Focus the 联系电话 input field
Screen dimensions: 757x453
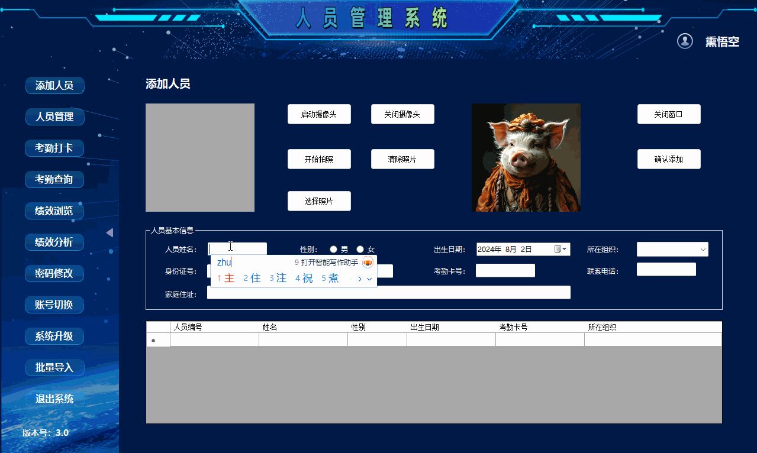[x=666, y=269]
